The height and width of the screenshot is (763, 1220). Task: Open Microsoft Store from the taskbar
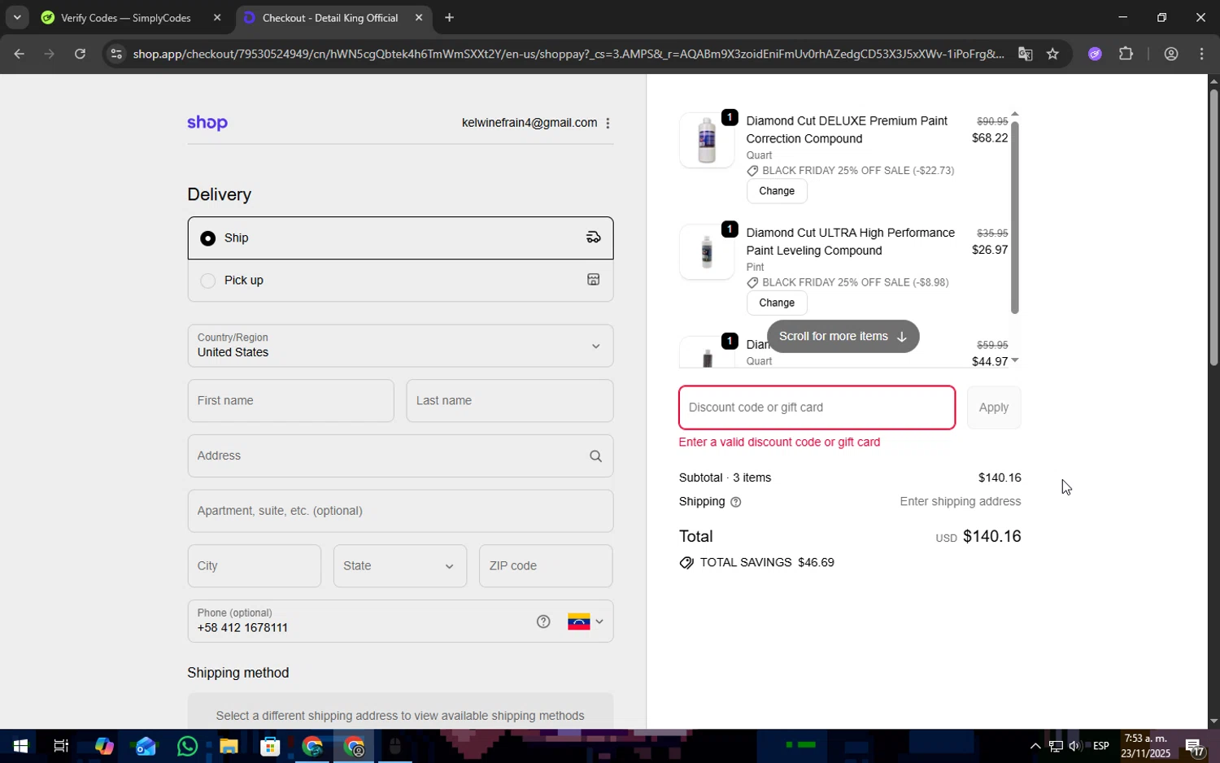click(x=270, y=747)
